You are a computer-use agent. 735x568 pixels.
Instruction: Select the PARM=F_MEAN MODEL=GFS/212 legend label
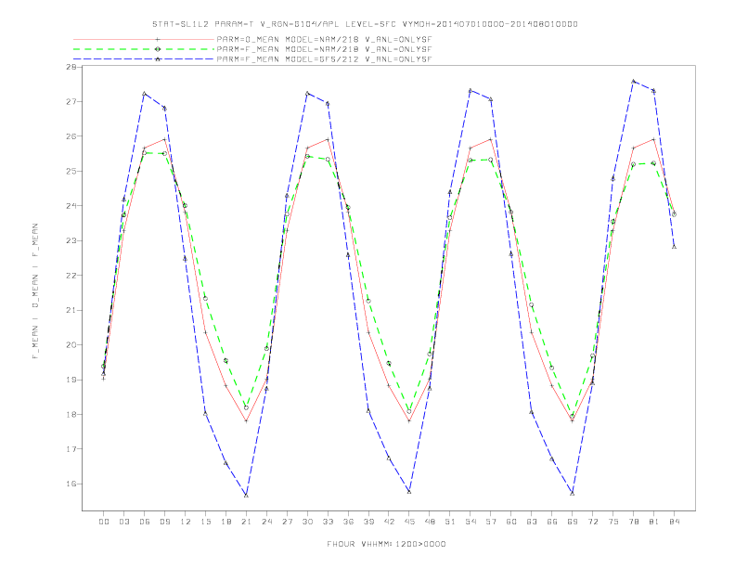(324, 59)
